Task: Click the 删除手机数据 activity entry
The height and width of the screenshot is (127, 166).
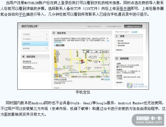Action: click(27, 67)
